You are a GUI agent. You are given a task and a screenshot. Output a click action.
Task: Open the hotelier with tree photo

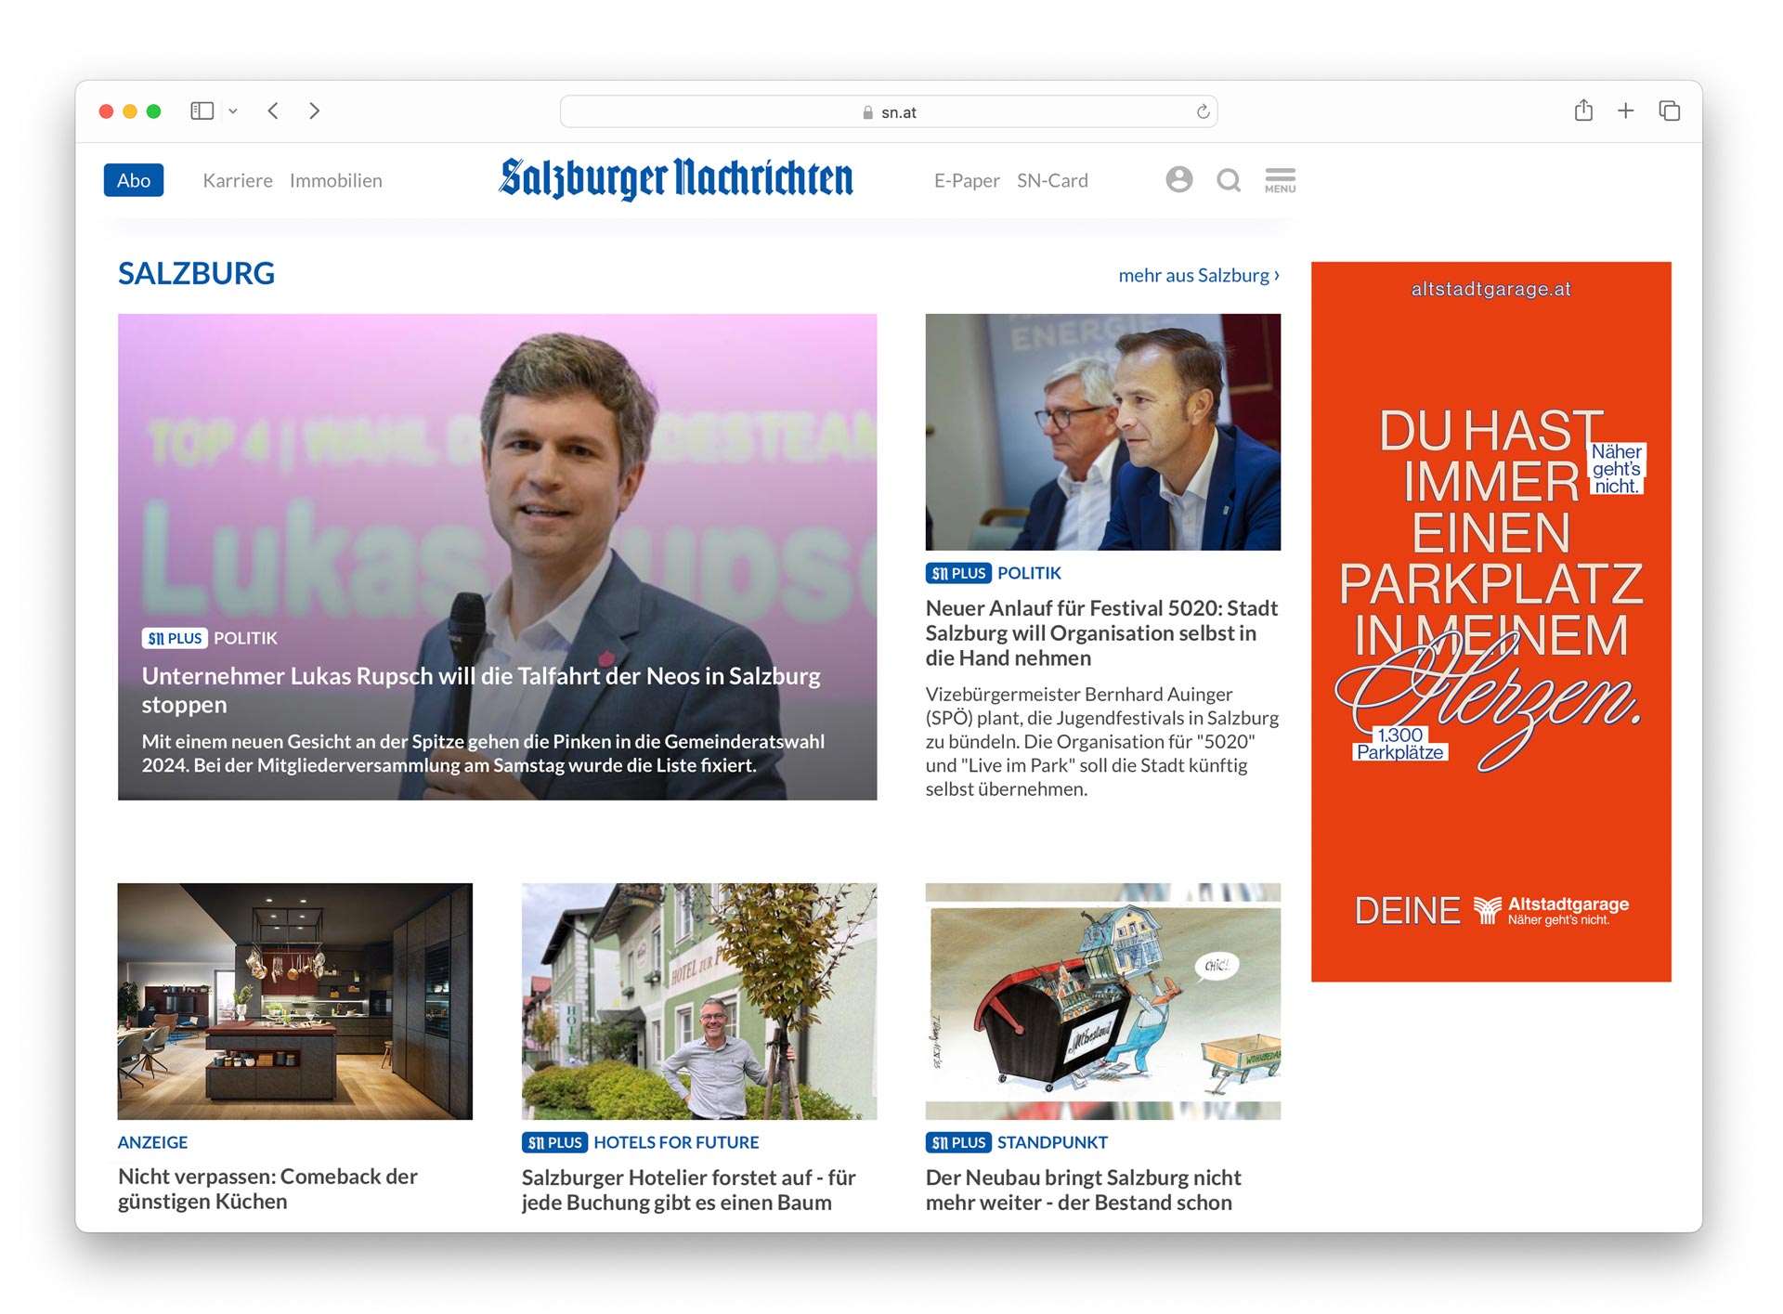[x=699, y=1001]
